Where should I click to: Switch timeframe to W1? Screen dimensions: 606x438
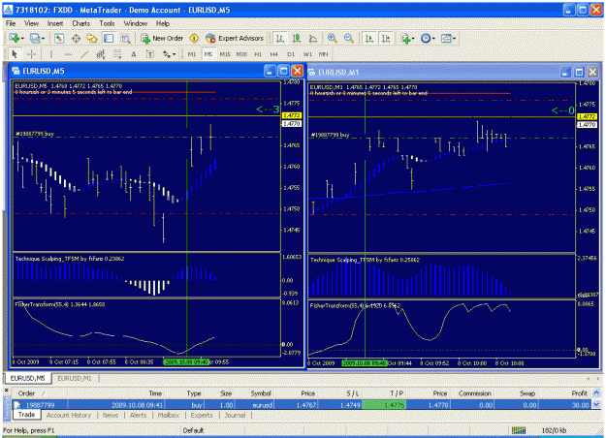[307, 54]
